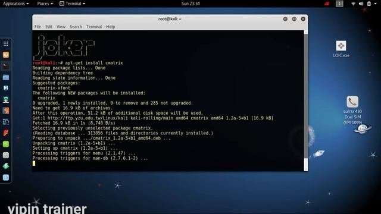The height and width of the screenshot is (214, 381).
Task: Open the Terminal menu in terminal window
Action: [x=94, y=27]
